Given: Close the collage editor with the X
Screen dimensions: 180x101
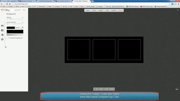Looking at the screenshot, I should (178, 10).
